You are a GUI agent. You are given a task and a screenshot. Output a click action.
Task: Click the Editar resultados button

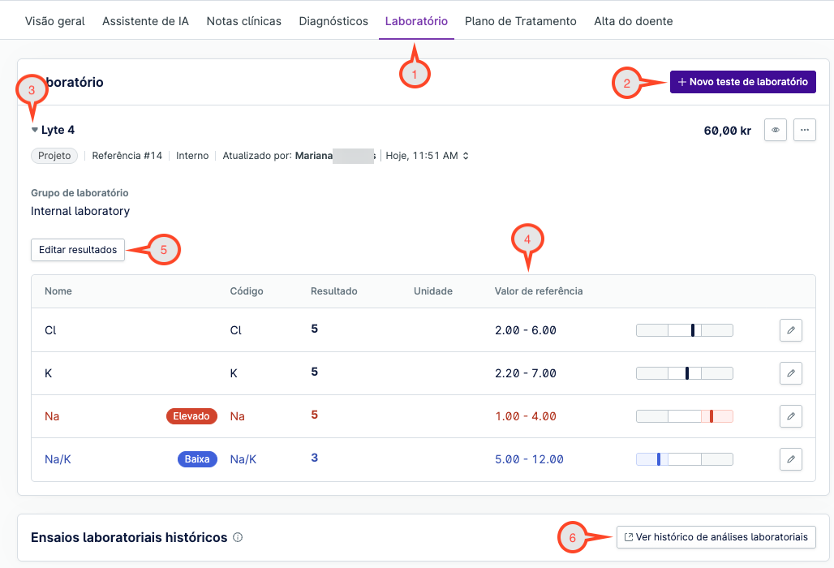tap(78, 250)
